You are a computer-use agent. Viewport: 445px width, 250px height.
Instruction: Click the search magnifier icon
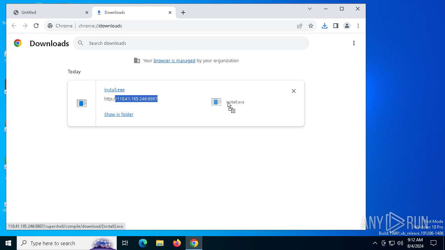[x=81, y=43]
